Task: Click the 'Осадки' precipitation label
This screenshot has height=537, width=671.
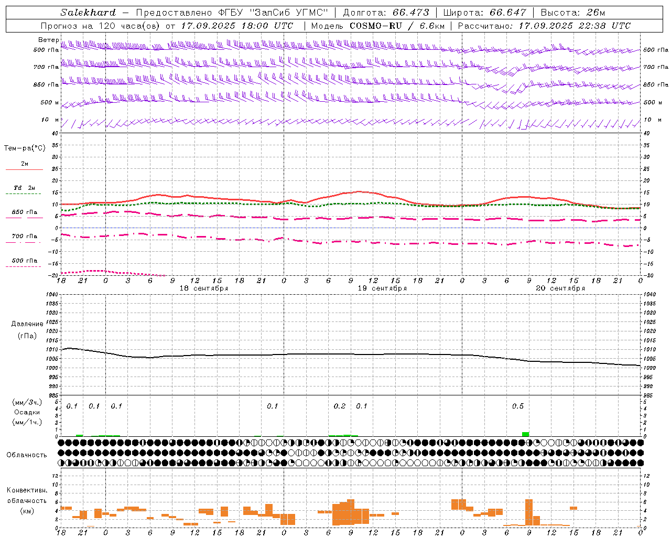Action: [27, 412]
